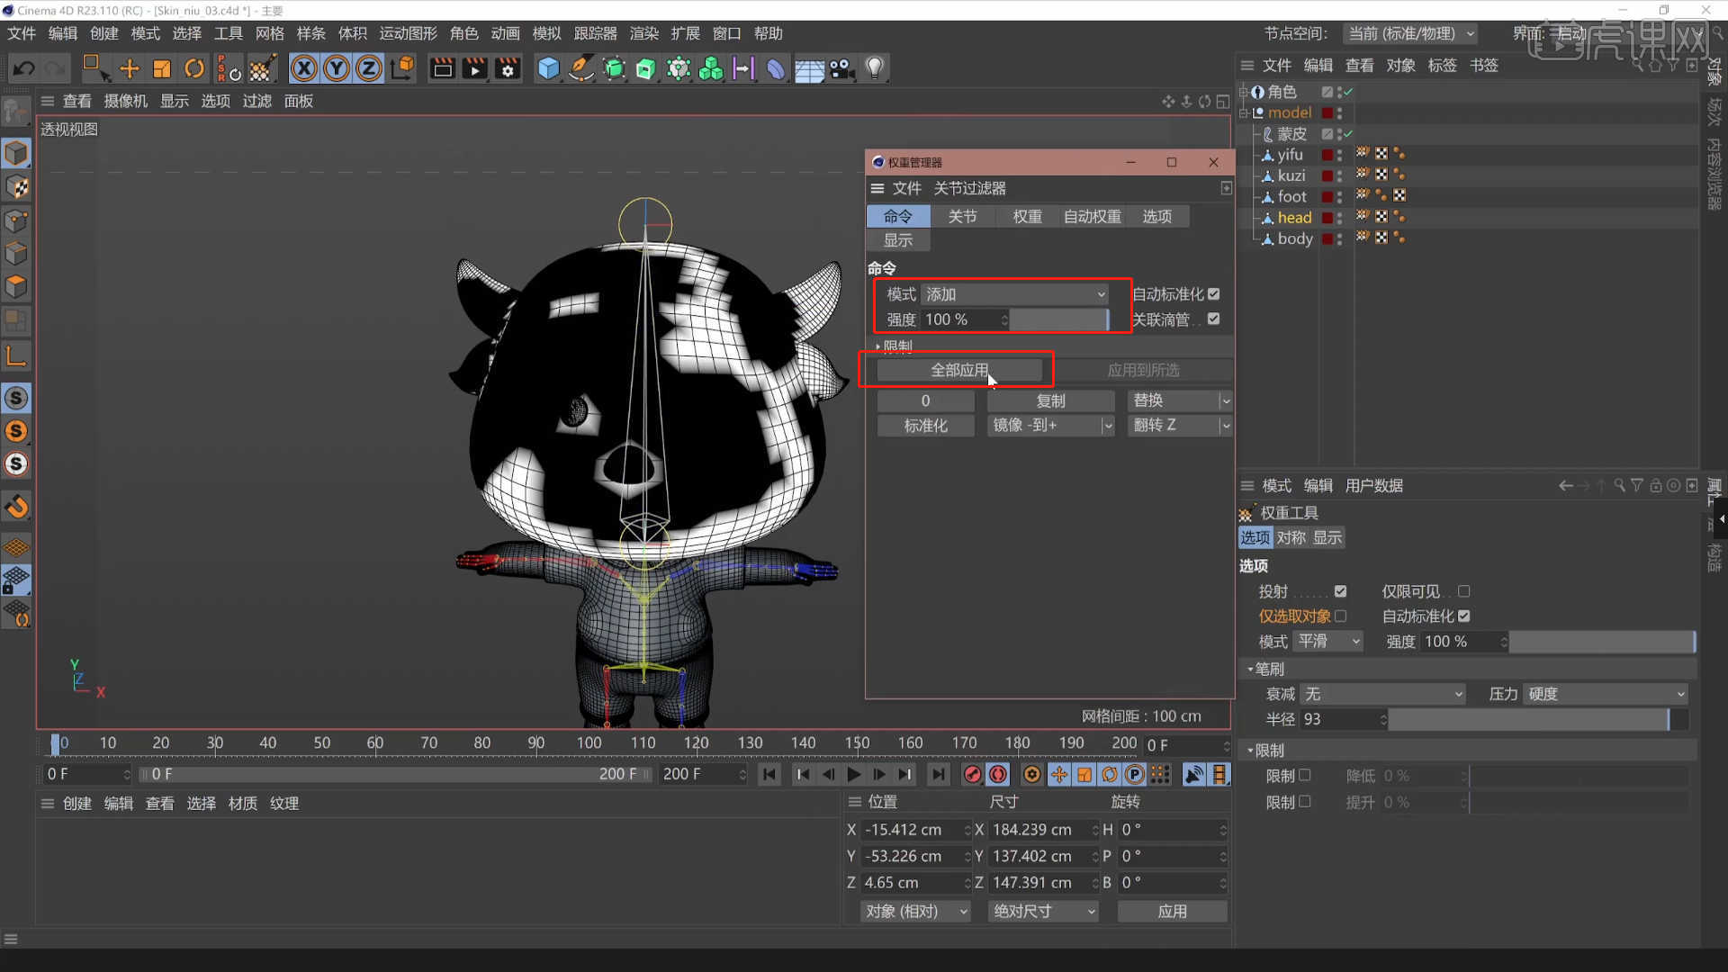This screenshot has width=1728, height=972.
Task: Click the 全部应用 button
Action: (958, 369)
